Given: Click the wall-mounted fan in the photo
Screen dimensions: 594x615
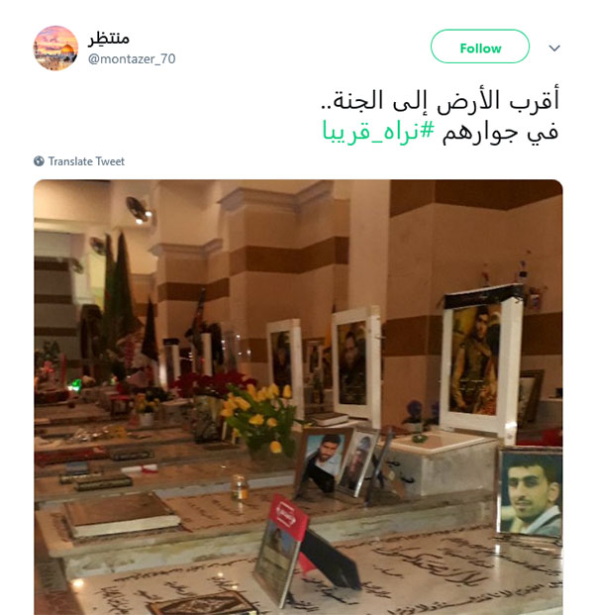Looking at the screenshot, I should click(x=139, y=210).
